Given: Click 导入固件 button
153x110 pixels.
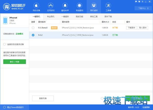Looking at the screenshot, I should click(x=143, y=28).
